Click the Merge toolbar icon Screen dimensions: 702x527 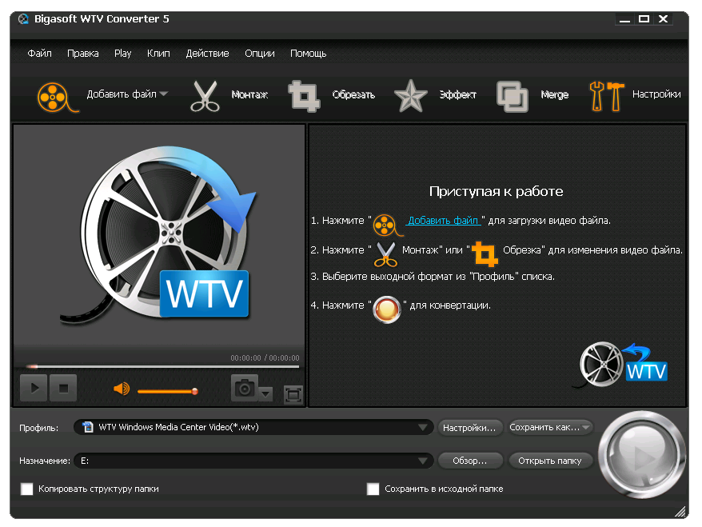click(512, 94)
